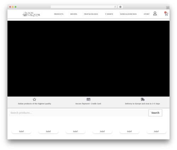Open the Products menu
This screenshot has height=150, width=177.
pyautogui.click(x=59, y=14)
